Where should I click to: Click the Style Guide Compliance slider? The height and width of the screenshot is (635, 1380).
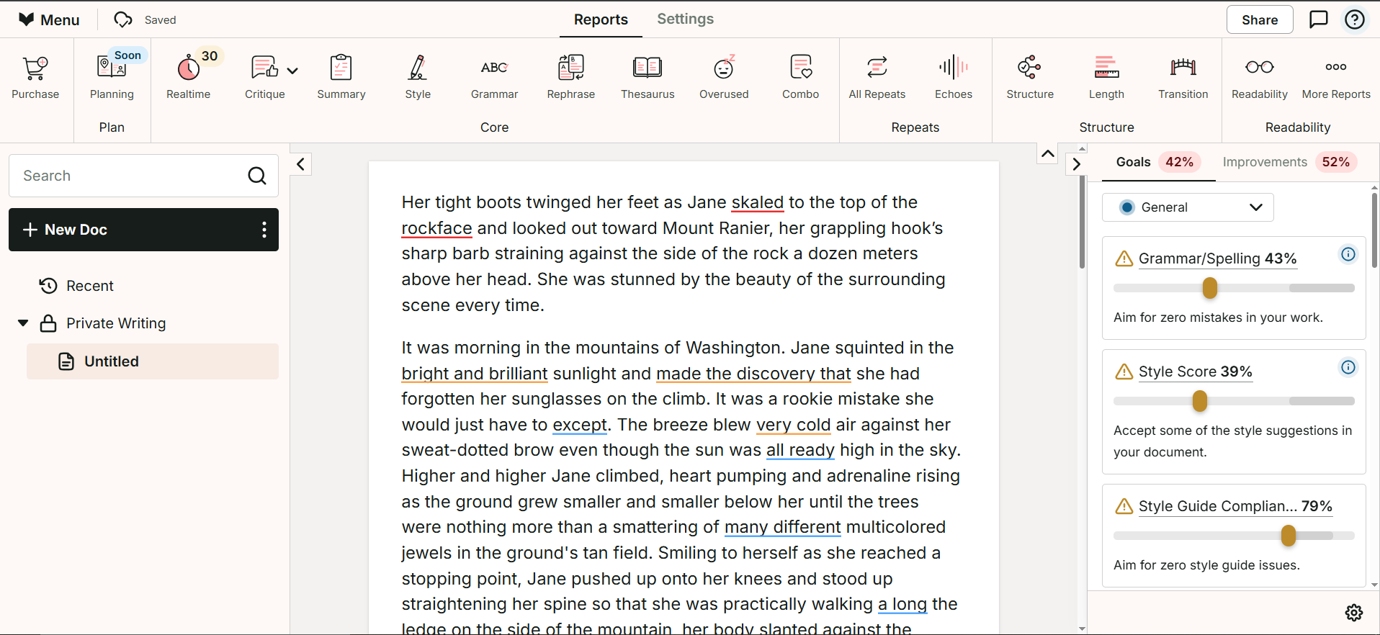tap(1234, 536)
